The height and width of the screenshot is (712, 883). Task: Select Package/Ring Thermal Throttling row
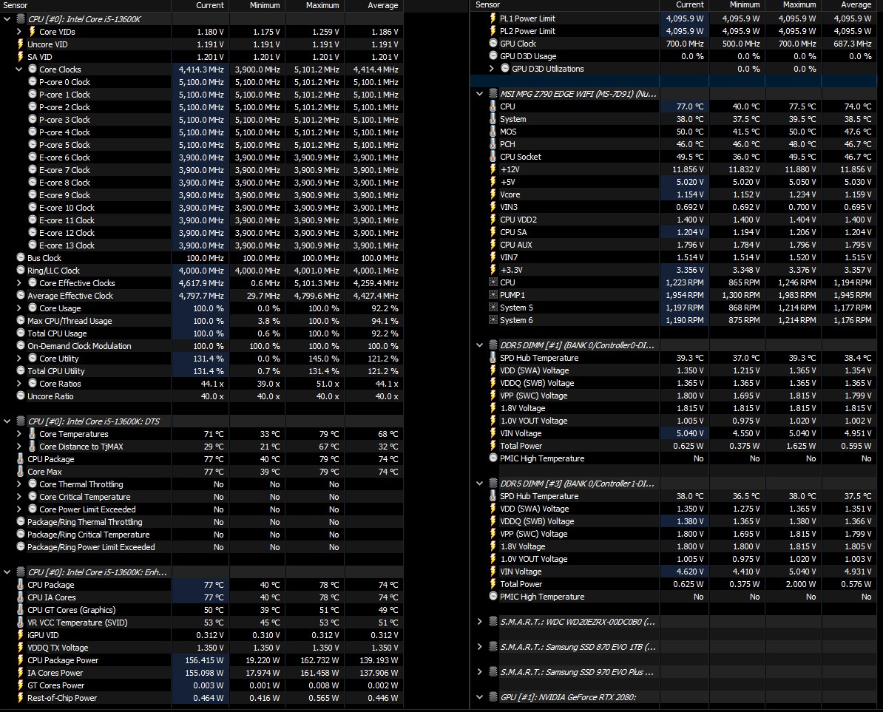202,522
